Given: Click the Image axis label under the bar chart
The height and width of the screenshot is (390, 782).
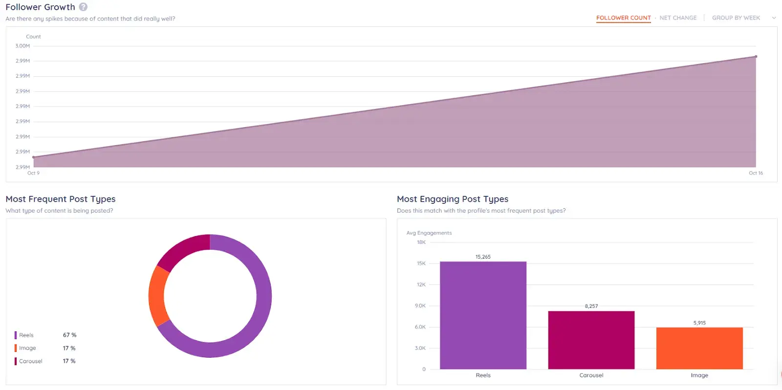Looking at the screenshot, I should (699, 375).
